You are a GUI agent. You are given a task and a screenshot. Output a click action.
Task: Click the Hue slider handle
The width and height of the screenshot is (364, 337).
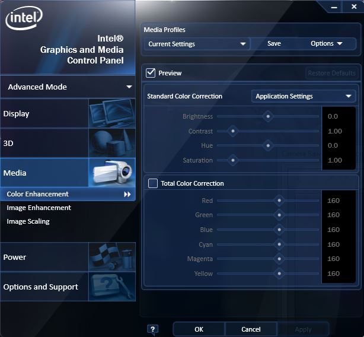[268, 145]
